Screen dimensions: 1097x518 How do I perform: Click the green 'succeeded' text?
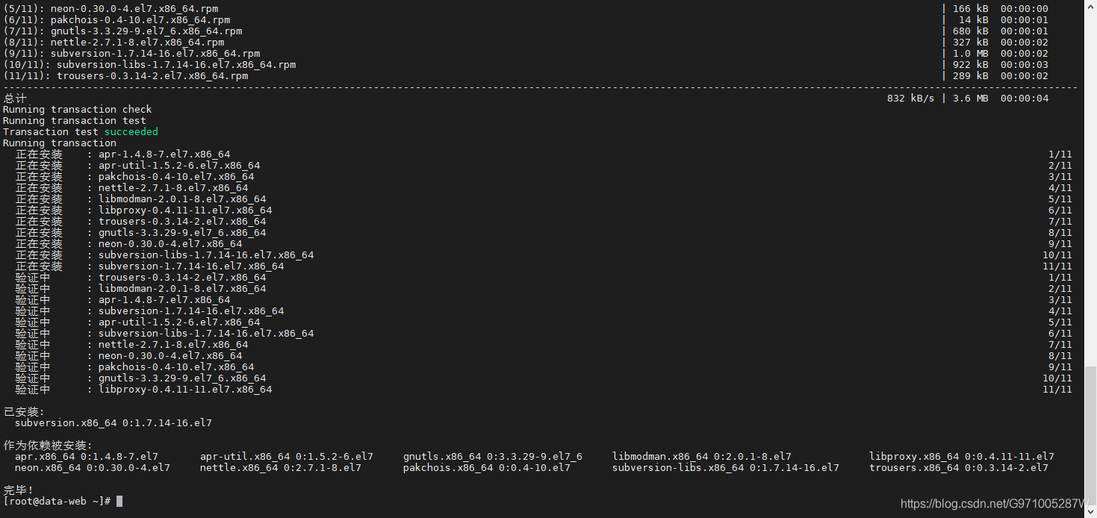131,131
